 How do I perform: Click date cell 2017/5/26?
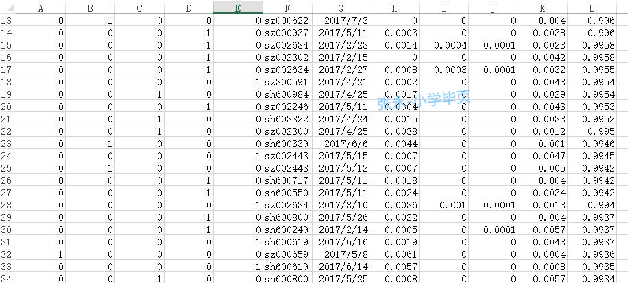[x=341, y=217]
